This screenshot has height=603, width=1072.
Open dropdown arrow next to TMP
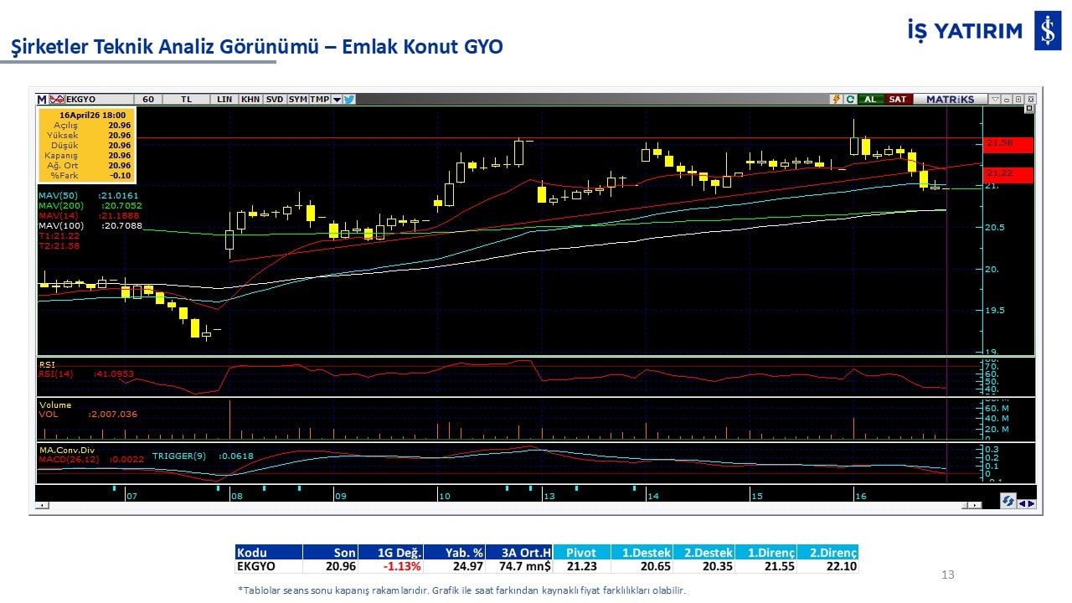point(337,99)
